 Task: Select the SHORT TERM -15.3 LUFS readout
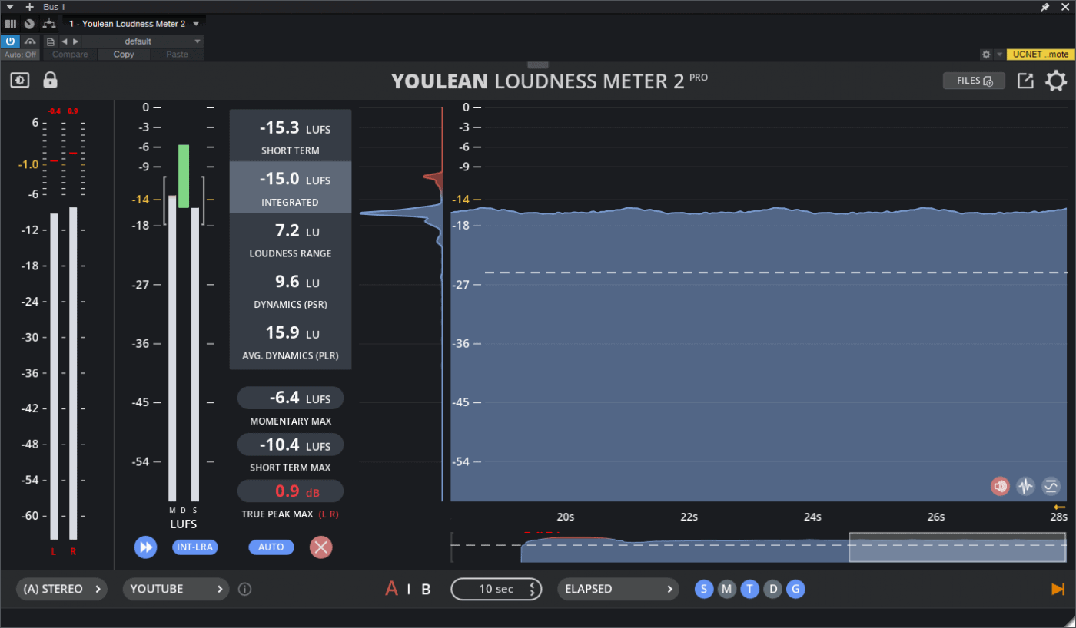coord(291,136)
